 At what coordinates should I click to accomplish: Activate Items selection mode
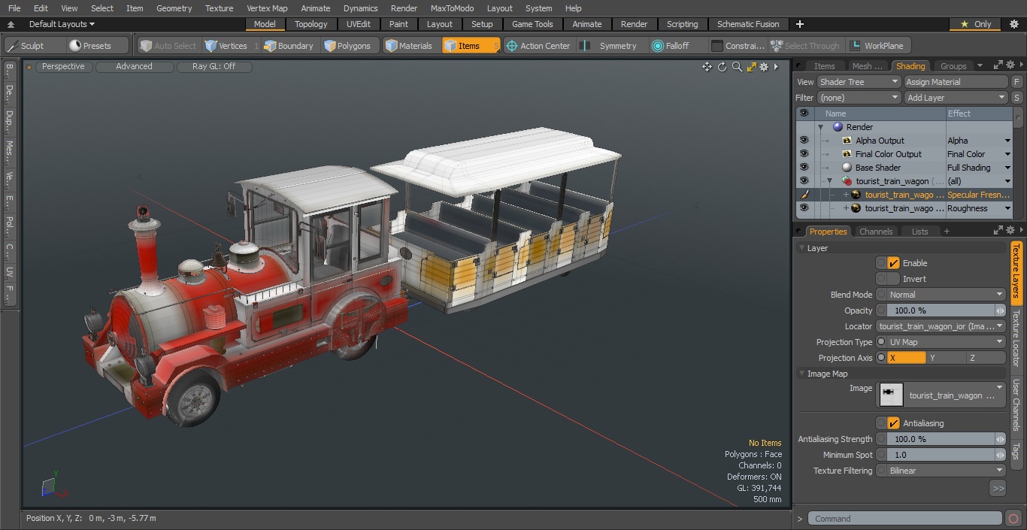[471, 46]
